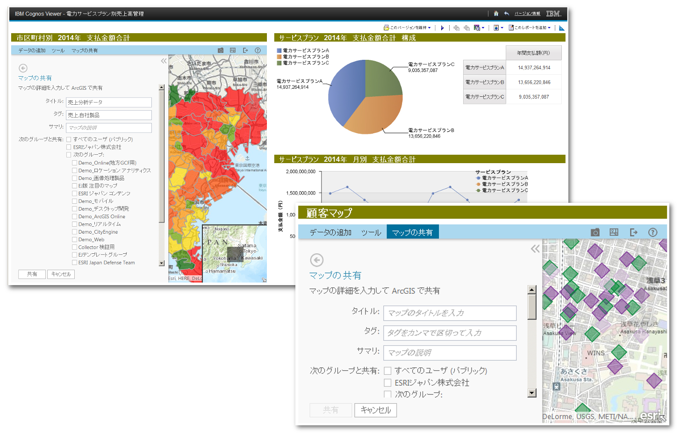Click the IBM logo in the header
The height and width of the screenshot is (437, 681).
point(553,14)
